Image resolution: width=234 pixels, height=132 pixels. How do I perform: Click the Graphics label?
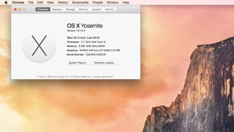pos(72,50)
